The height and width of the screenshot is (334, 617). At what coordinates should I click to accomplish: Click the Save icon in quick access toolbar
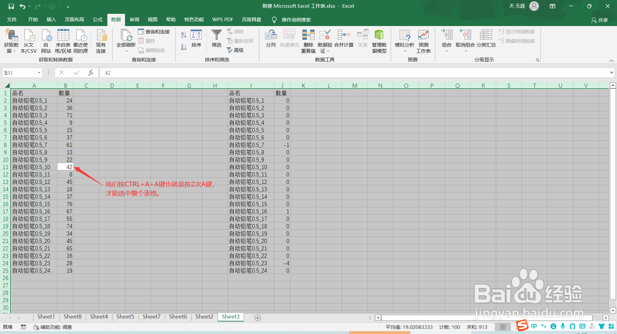[x=11, y=6]
